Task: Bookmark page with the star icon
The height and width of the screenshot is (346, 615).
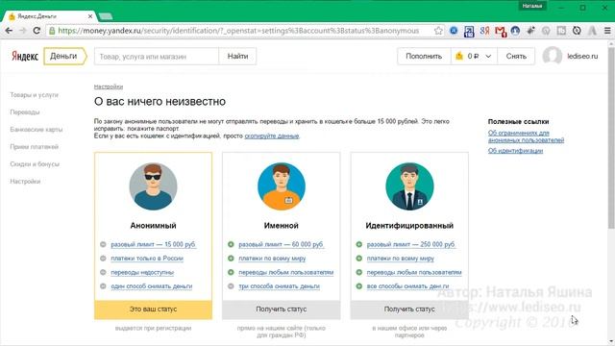Action: point(438,31)
